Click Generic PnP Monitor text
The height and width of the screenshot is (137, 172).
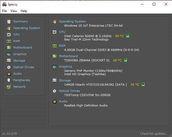tap(93, 71)
